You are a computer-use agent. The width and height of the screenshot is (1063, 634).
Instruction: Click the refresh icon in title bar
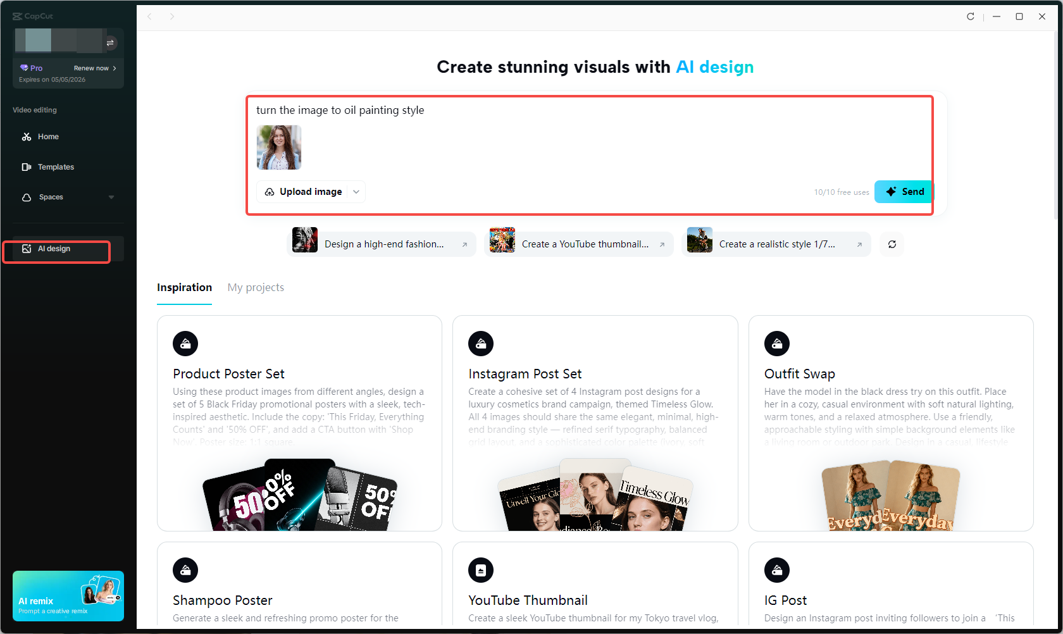pos(971,16)
